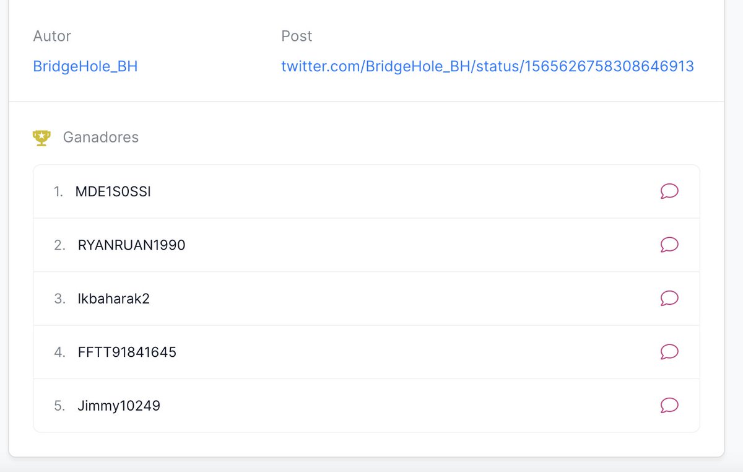Click the trophy icon beside Ganadores
The image size is (743, 472).
click(41, 138)
